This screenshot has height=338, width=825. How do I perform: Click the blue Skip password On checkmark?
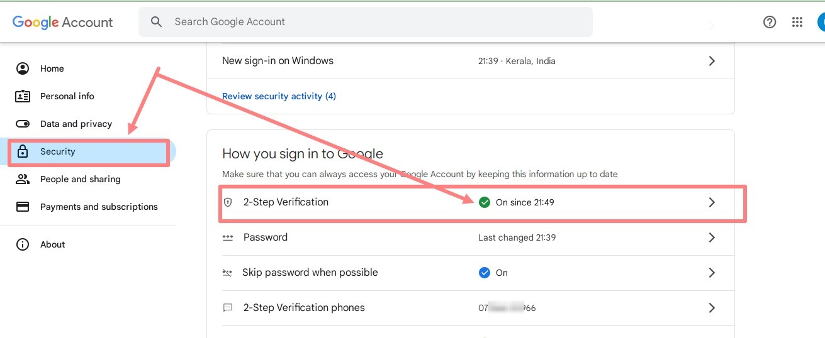[485, 273]
